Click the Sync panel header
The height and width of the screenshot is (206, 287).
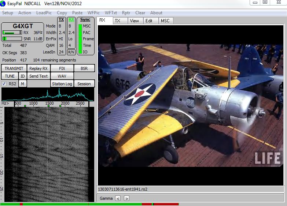click(85, 19)
